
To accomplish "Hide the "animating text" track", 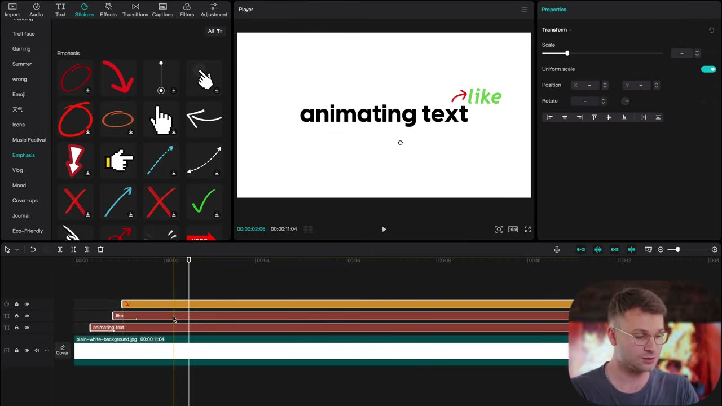I will point(27,328).
